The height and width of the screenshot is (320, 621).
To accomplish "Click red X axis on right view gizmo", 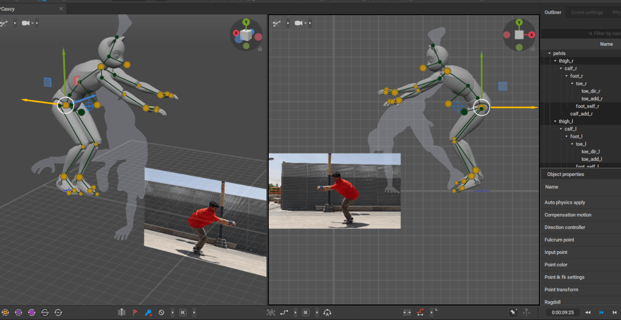I will tap(532, 35).
